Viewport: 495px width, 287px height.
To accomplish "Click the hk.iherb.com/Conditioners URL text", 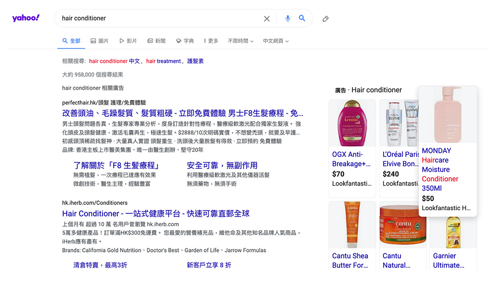I will [x=95, y=203].
